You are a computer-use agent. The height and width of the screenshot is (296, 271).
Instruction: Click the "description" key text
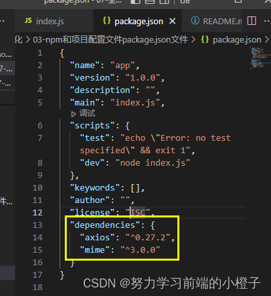click(102, 90)
